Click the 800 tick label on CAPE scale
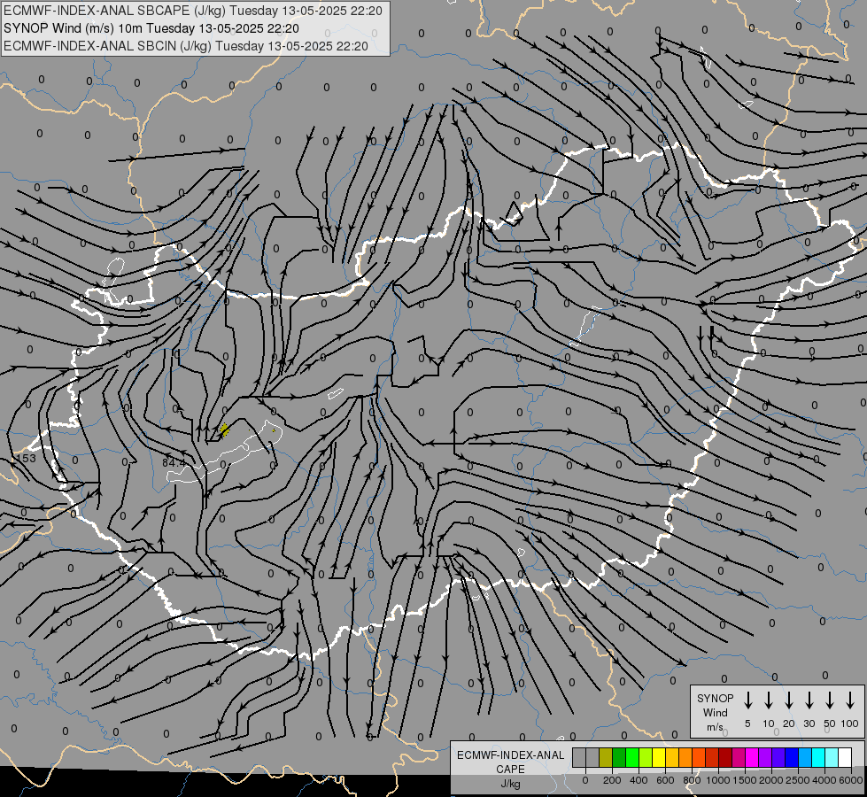 pyautogui.click(x=692, y=780)
